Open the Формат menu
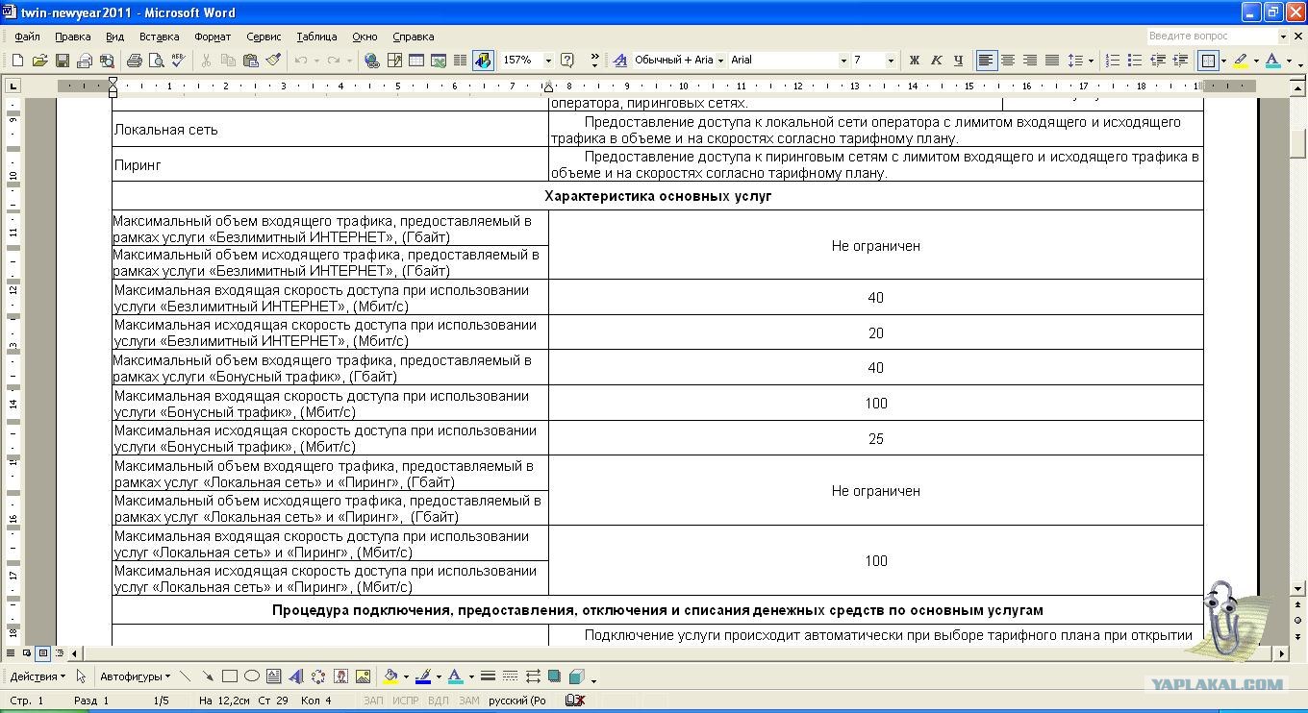The width and height of the screenshot is (1308, 713). (x=213, y=37)
